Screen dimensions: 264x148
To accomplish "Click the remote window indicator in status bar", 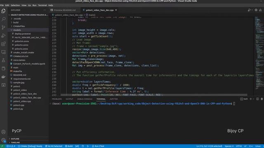I will (2, 146).
